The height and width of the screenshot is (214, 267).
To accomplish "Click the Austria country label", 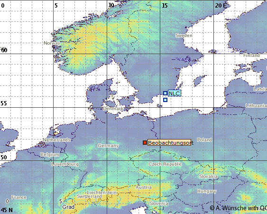I will (144, 187).
